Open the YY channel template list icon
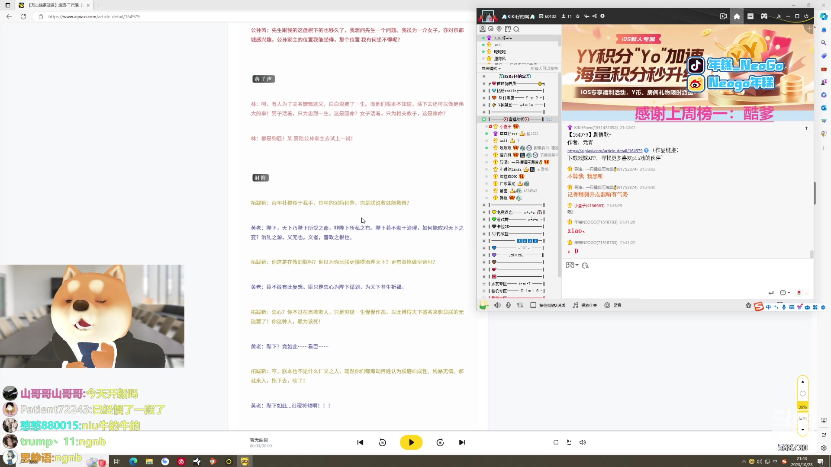Image resolution: width=831 pixels, height=467 pixels. click(x=750, y=16)
